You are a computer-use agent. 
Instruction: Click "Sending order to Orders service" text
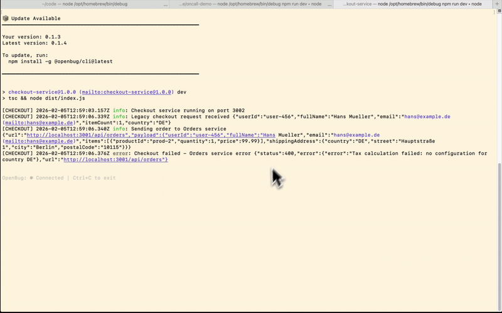click(x=179, y=129)
